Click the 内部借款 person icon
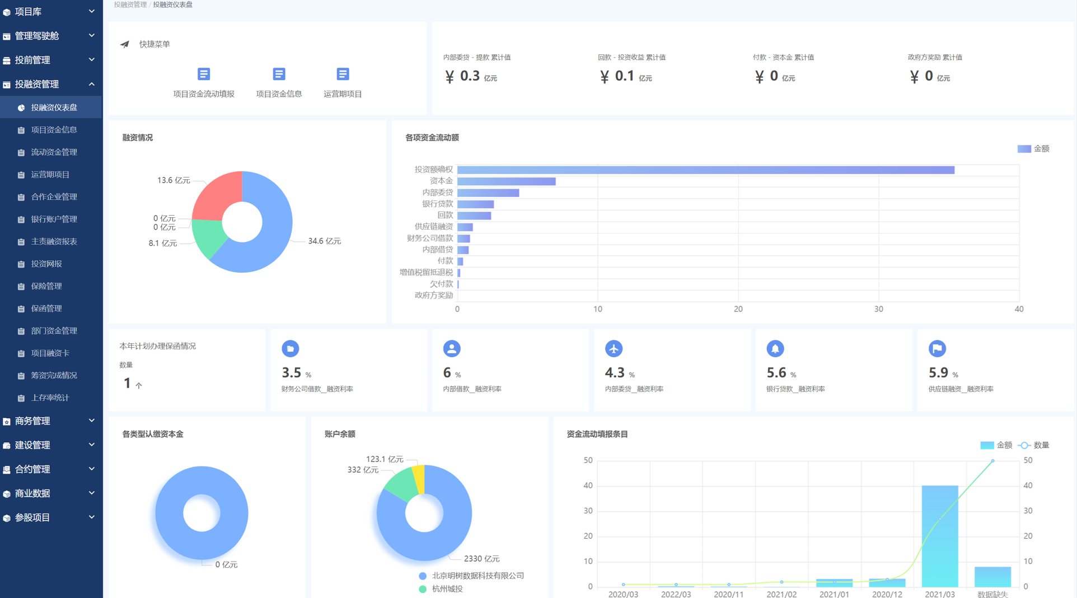The height and width of the screenshot is (598, 1077). pos(452,348)
